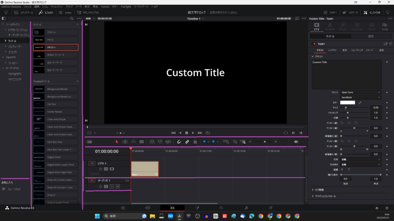Viewport: 394px width, 221px height.
Task: Click the white カラー swatch
Action: [x=347, y=102]
